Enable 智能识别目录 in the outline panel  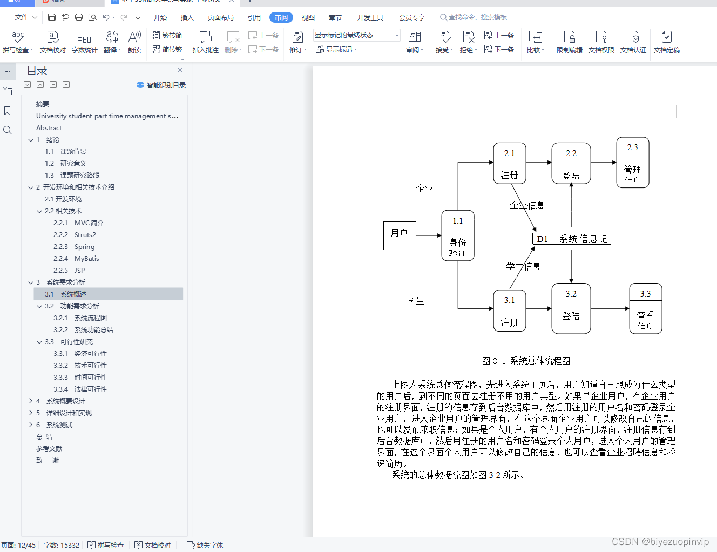pyautogui.click(x=161, y=85)
